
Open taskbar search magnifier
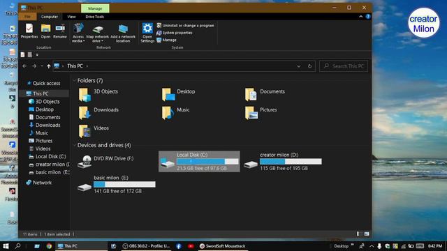tap(17, 246)
